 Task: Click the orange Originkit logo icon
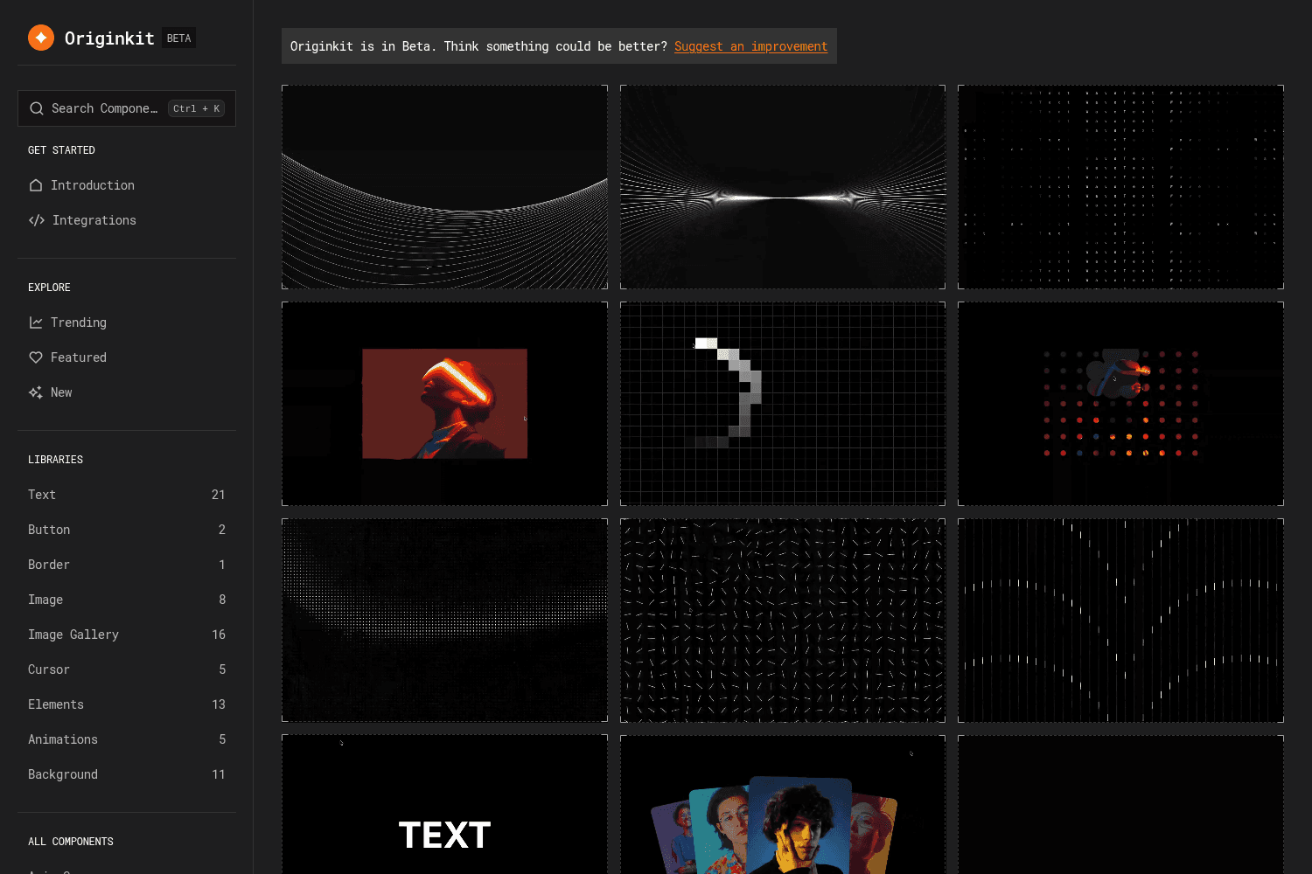coord(41,38)
